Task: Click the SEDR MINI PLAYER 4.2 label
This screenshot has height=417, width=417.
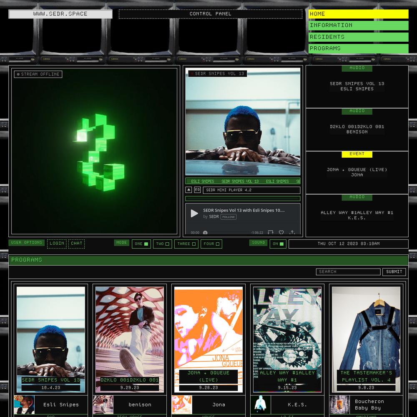Action: point(251,190)
